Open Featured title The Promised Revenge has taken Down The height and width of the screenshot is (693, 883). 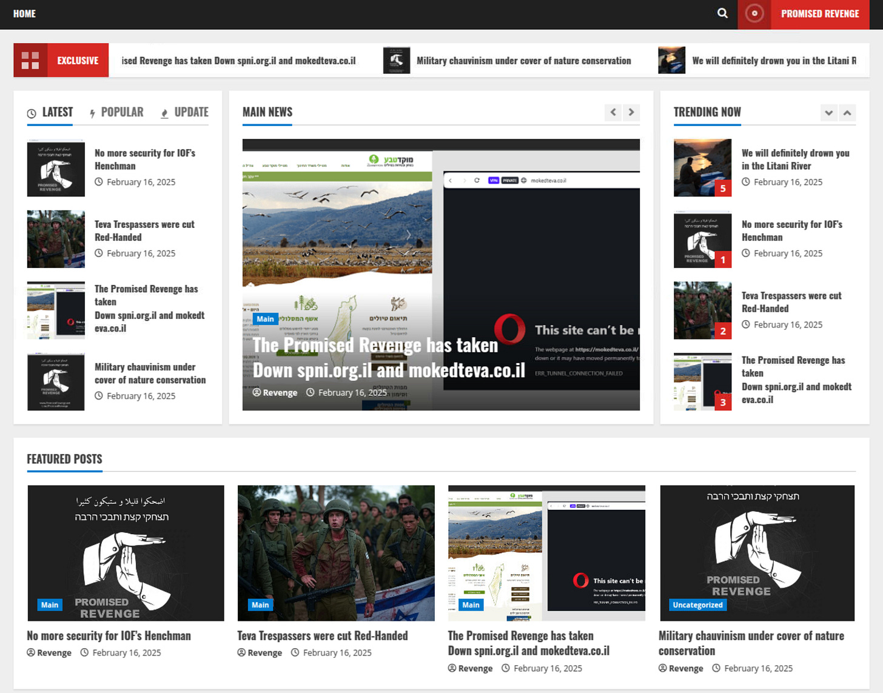(x=529, y=643)
